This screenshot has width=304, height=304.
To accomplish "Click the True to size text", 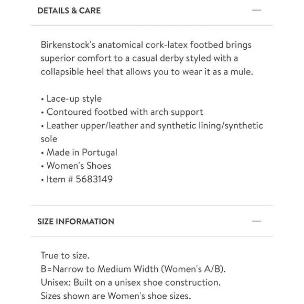I will click(65, 256).
